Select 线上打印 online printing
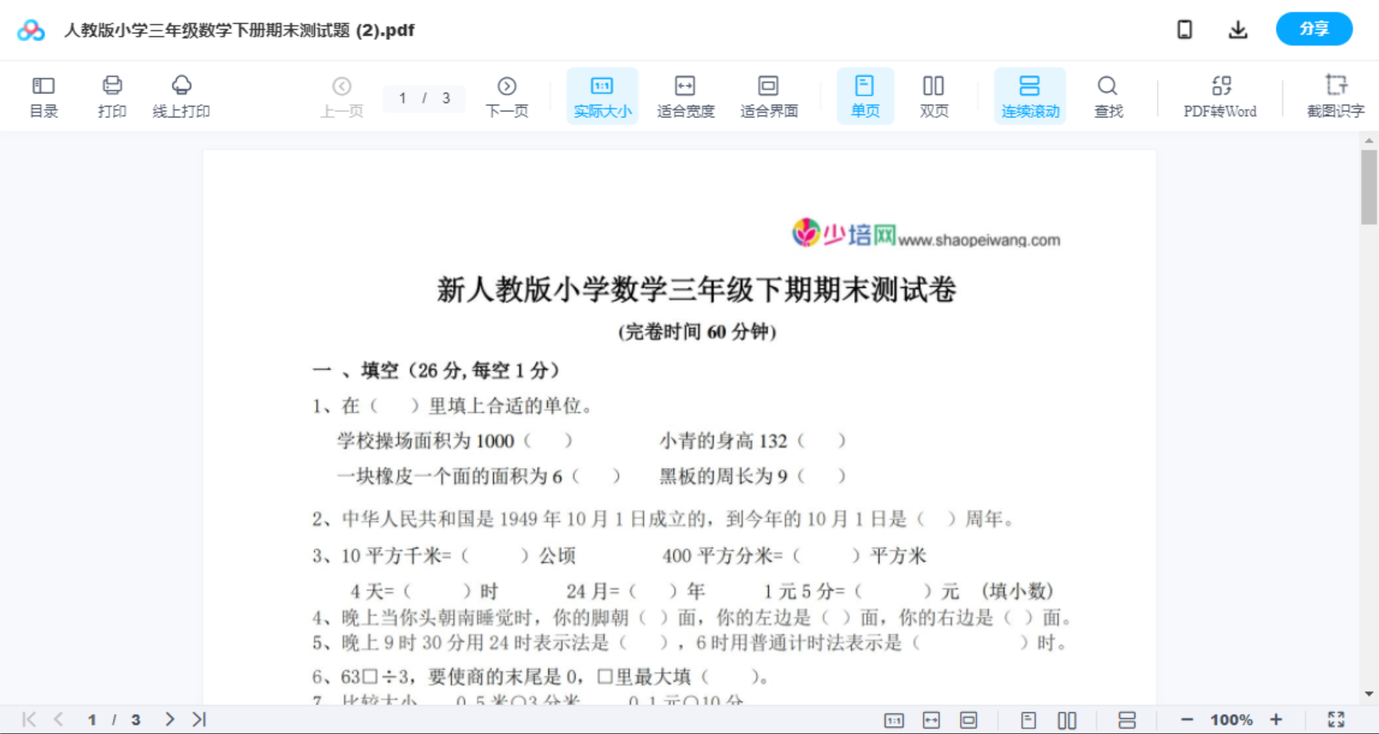The image size is (1379, 734). click(x=182, y=95)
